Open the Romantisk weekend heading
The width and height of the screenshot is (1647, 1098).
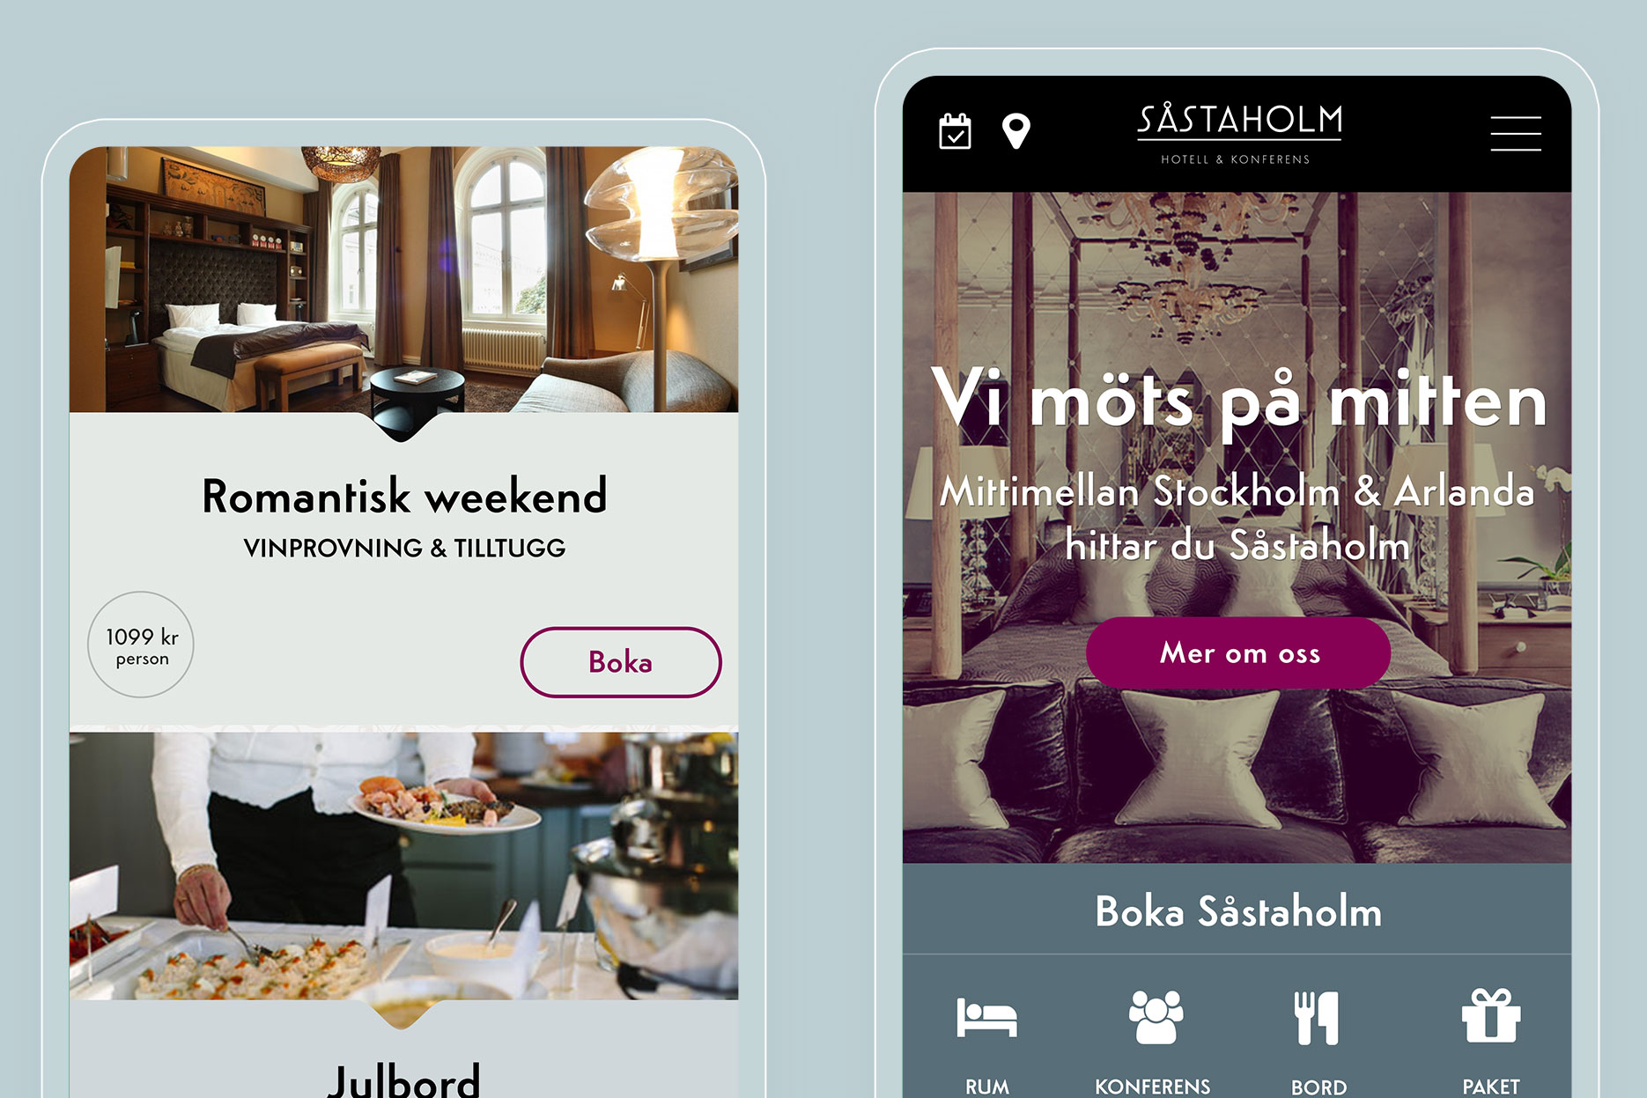coord(404,496)
